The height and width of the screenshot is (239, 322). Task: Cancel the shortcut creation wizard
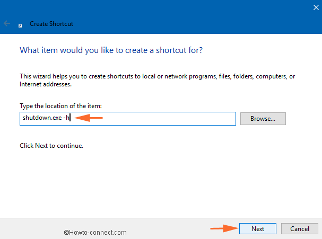coord(300,228)
